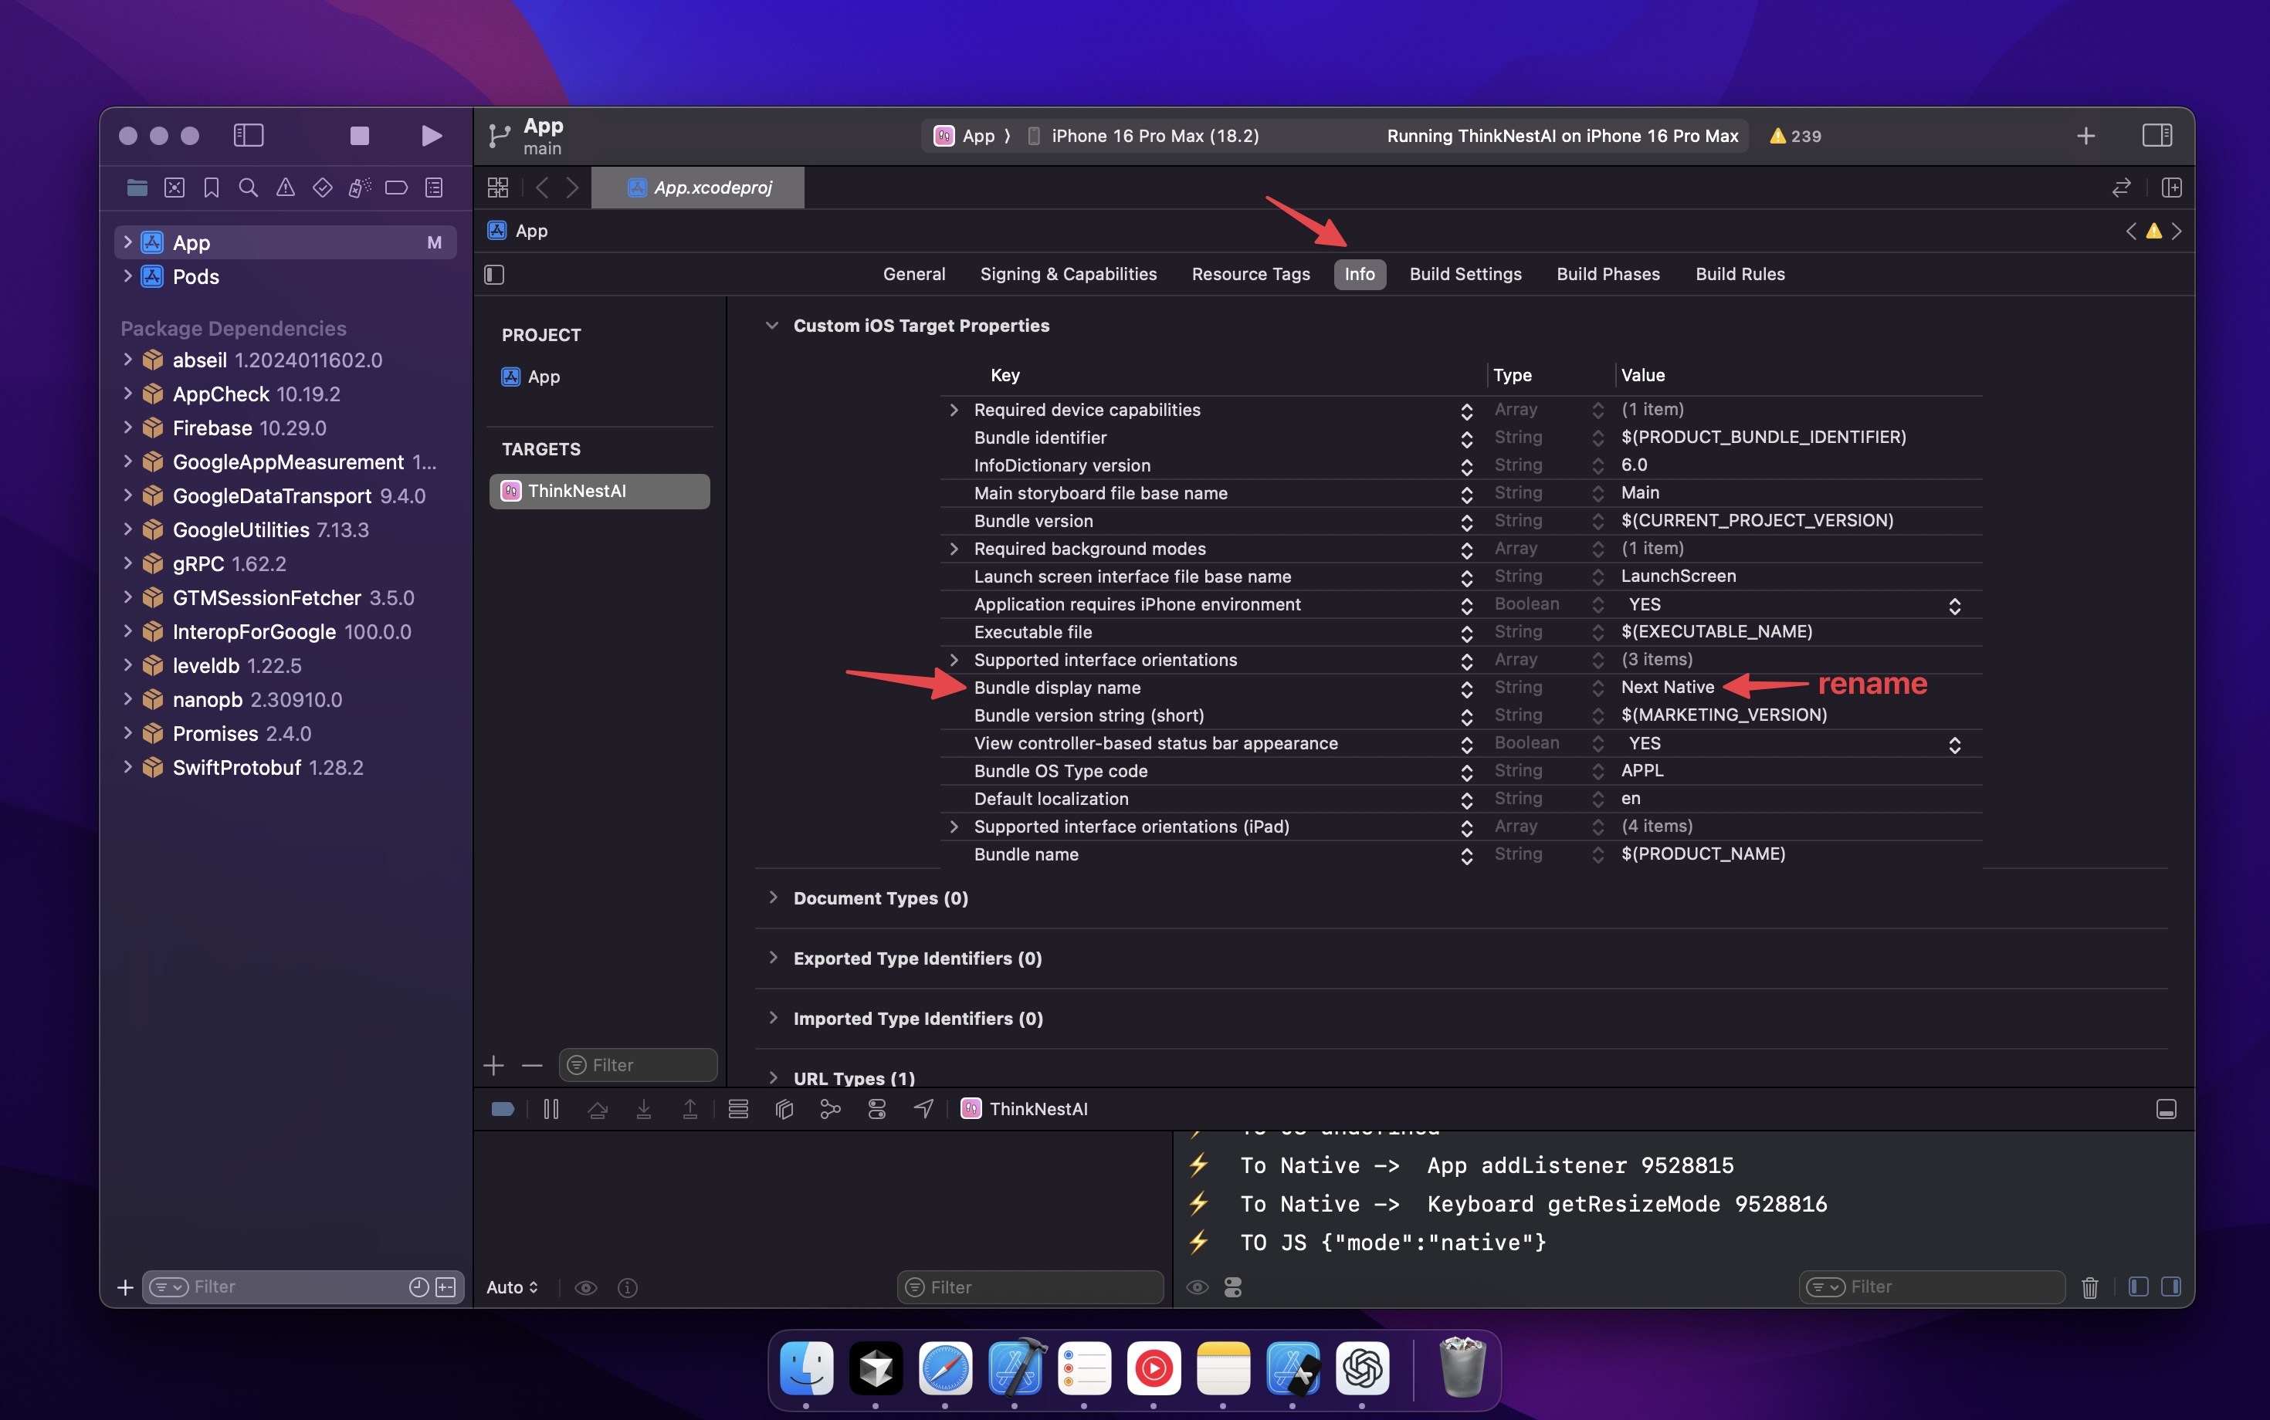Click the Run (play) button
This screenshot has height=1420, width=2270.
432,136
